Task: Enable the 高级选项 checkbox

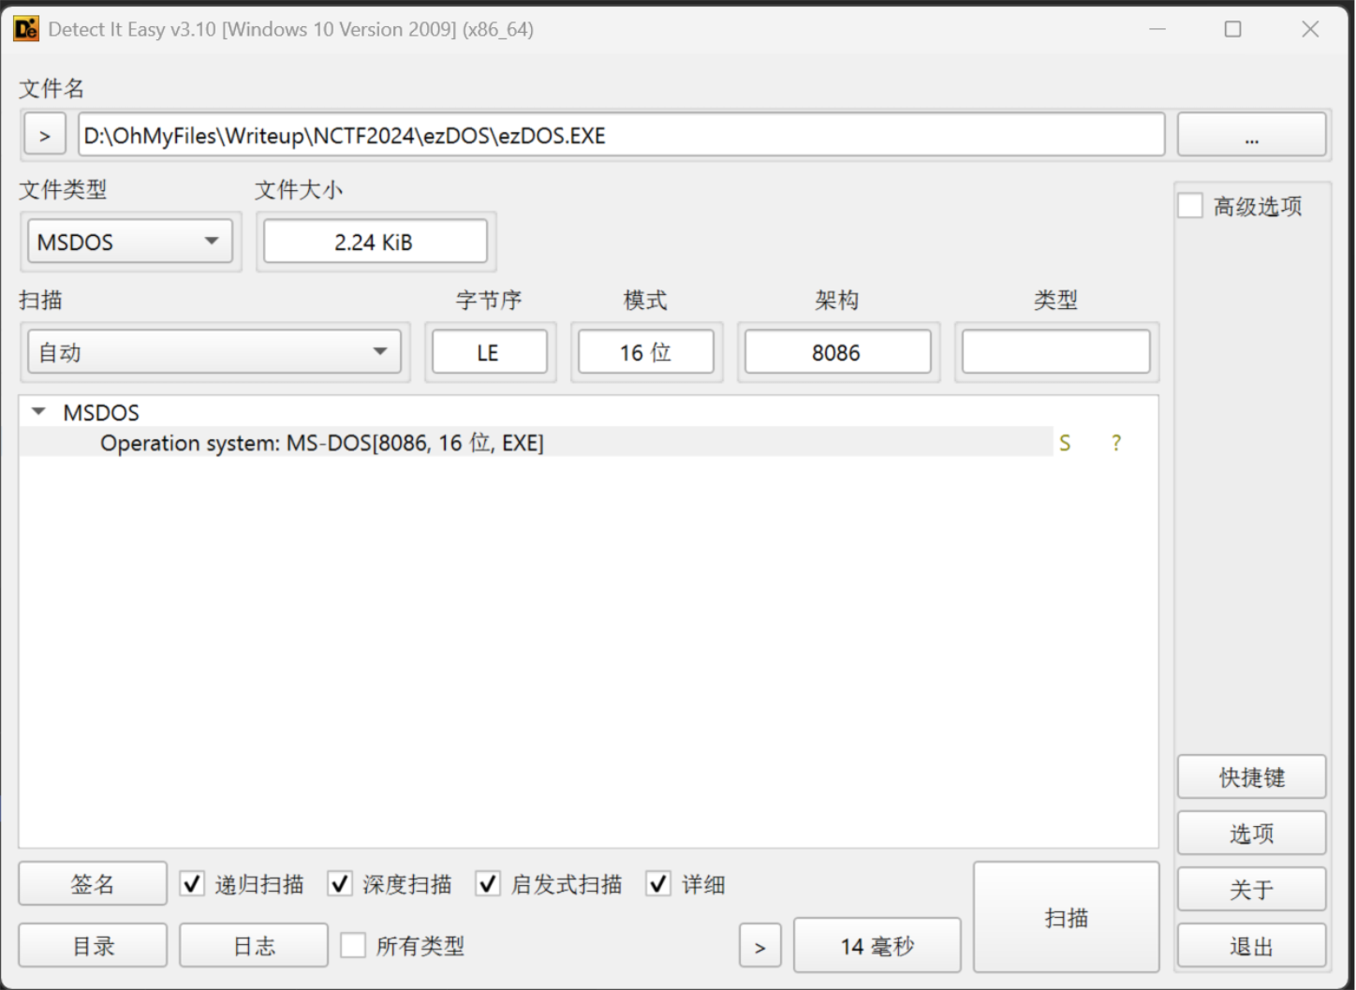Action: click(1190, 205)
